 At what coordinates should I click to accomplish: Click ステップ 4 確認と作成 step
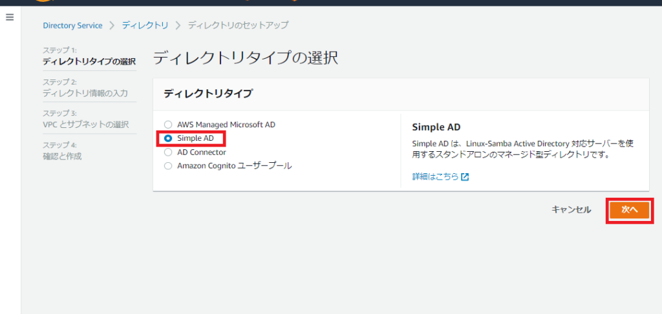pyautogui.click(x=63, y=151)
